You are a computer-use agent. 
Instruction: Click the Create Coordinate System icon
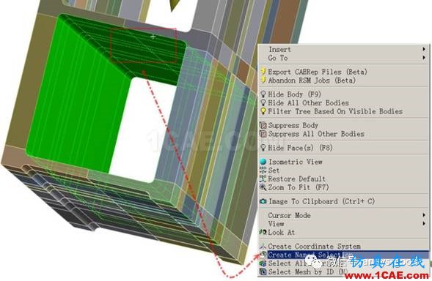click(263, 246)
